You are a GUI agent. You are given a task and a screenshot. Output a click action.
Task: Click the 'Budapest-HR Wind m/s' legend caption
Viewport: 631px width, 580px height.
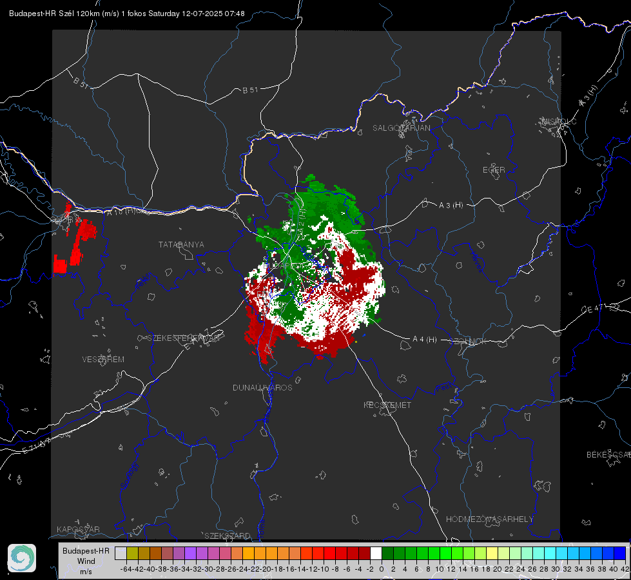(x=86, y=561)
